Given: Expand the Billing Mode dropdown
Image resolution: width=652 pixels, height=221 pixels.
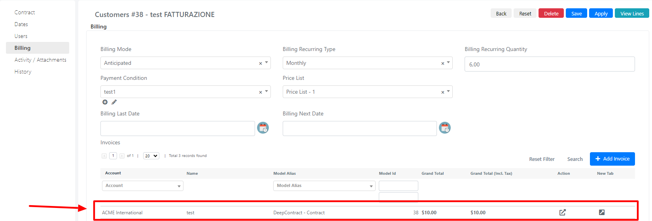Looking at the screenshot, I should [266, 62].
